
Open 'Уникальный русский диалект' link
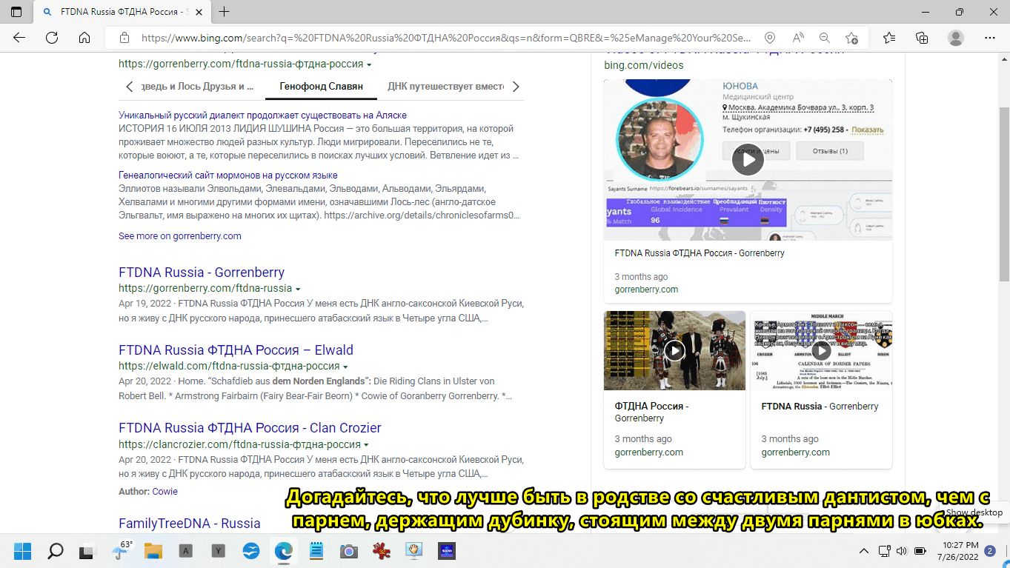click(x=262, y=115)
